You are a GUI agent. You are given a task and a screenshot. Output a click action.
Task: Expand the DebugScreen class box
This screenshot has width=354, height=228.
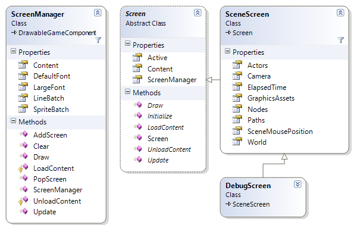click(x=297, y=184)
